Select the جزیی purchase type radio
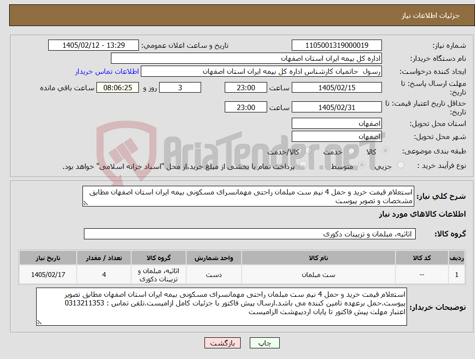 pos(400,165)
